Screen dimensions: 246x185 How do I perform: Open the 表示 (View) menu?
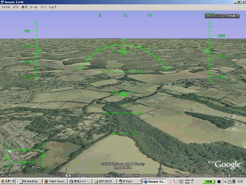25,7
